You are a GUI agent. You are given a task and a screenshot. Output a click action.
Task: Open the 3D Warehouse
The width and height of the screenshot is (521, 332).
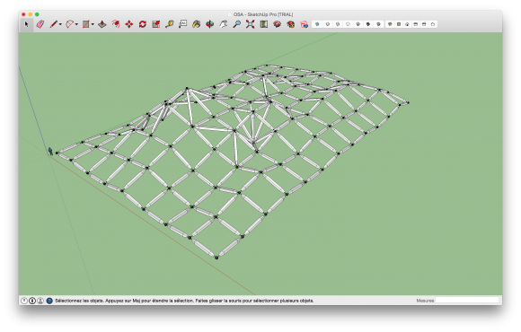(277, 24)
